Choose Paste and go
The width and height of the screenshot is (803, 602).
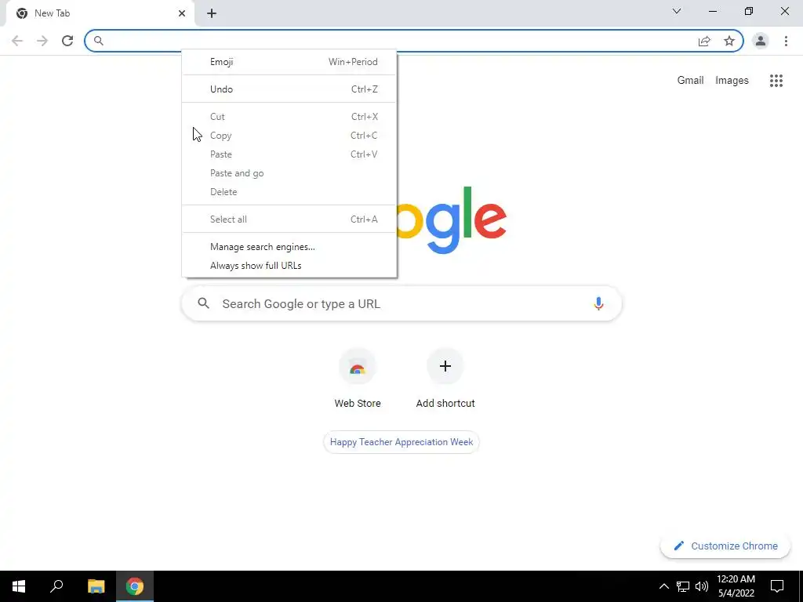[289, 173]
